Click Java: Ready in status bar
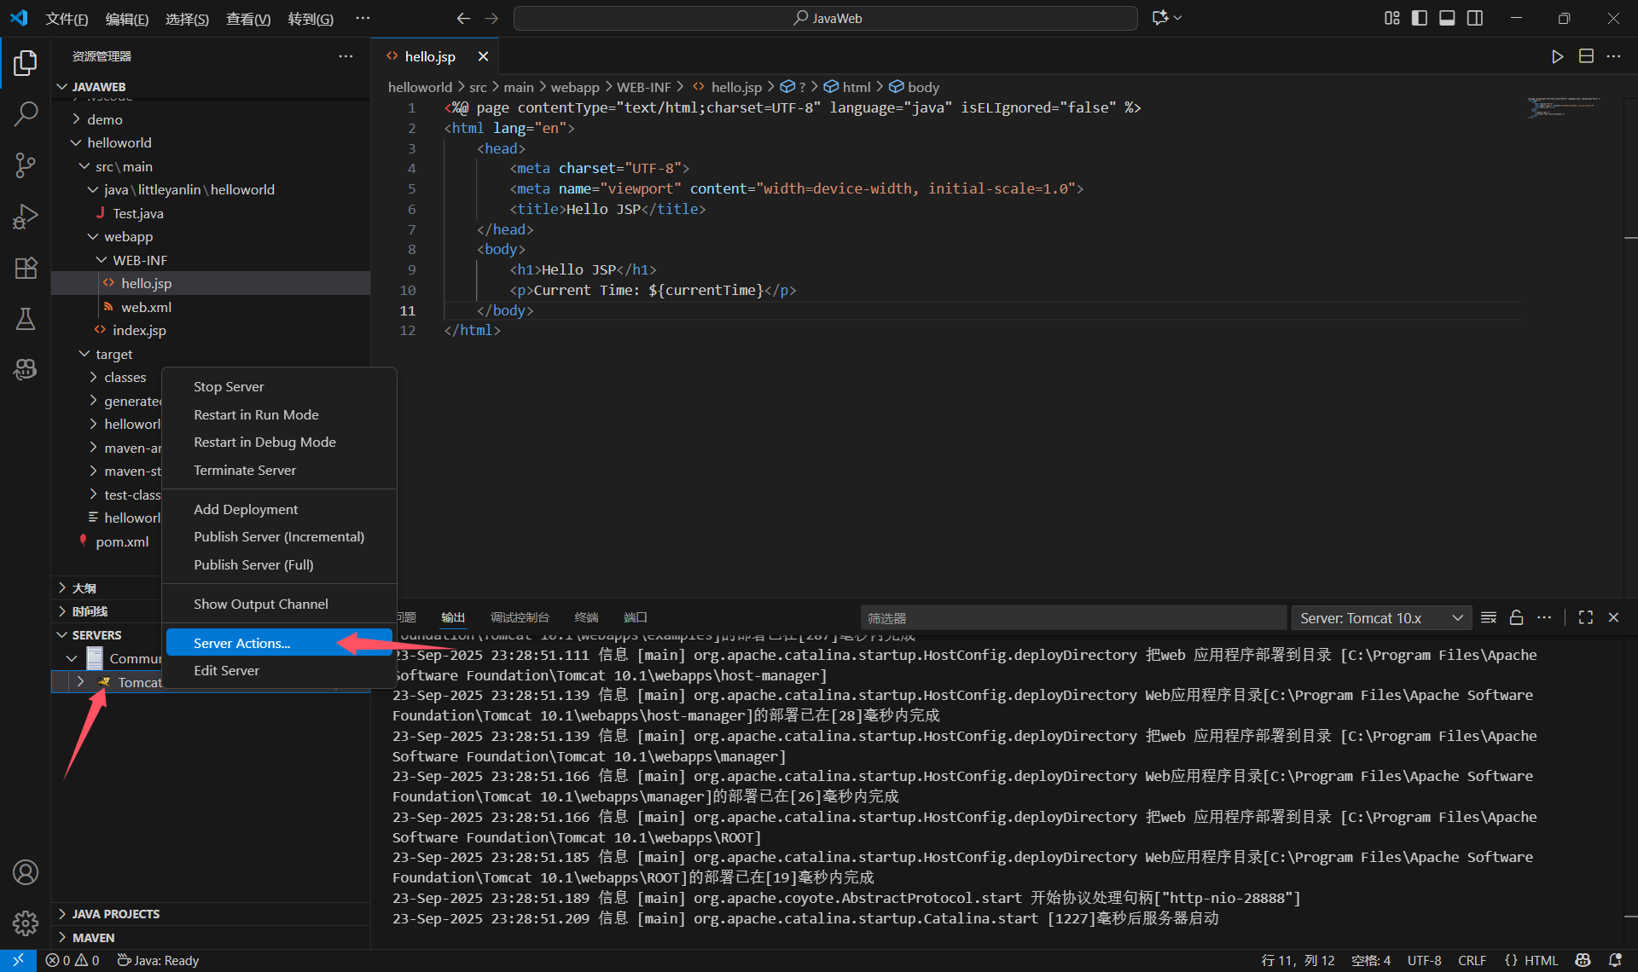 pos(159,961)
